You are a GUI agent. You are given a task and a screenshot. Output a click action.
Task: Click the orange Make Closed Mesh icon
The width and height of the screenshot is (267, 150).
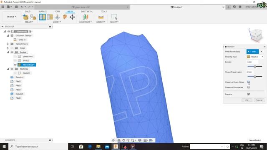tap(65, 17)
